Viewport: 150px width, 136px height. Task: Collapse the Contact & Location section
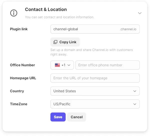tap(140, 13)
